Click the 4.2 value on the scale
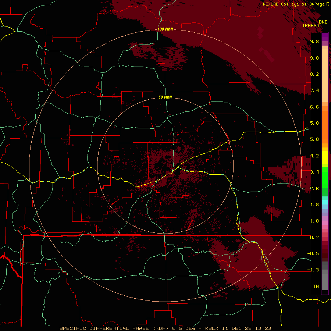Viewport: 331px width, 331px height. [x=314, y=156]
